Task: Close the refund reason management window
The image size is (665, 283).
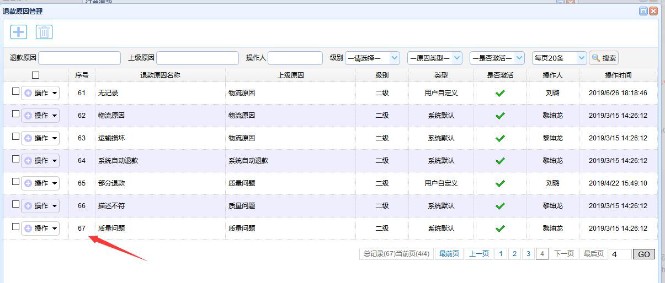Action: pos(653,11)
